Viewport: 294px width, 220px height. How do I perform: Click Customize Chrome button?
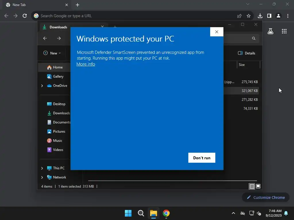coord(266,197)
